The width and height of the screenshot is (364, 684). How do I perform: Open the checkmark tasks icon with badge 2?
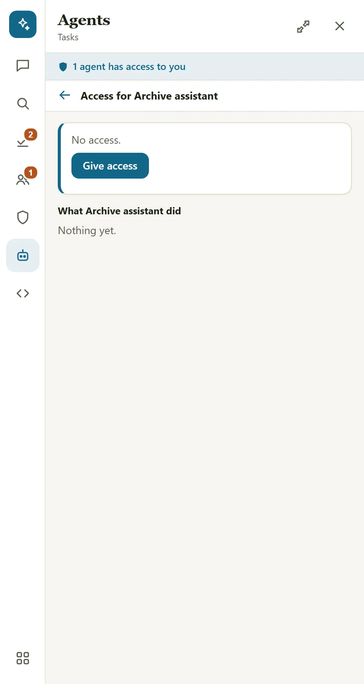coord(23,141)
